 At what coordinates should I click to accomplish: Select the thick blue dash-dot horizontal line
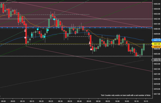coord(76,28)
